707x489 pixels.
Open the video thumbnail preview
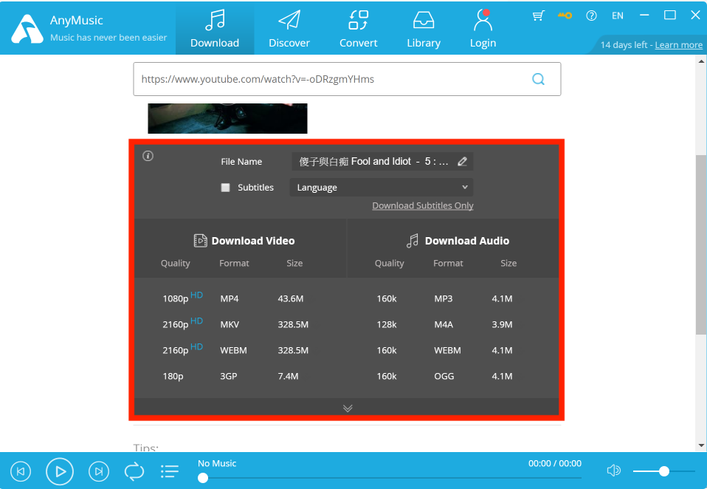coord(227,118)
